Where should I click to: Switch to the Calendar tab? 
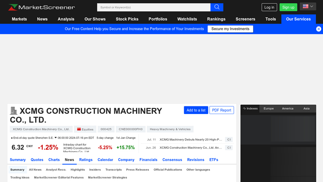coord(105,160)
